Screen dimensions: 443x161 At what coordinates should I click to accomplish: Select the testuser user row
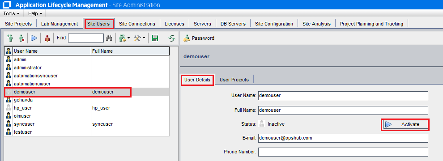(x=87, y=132)
